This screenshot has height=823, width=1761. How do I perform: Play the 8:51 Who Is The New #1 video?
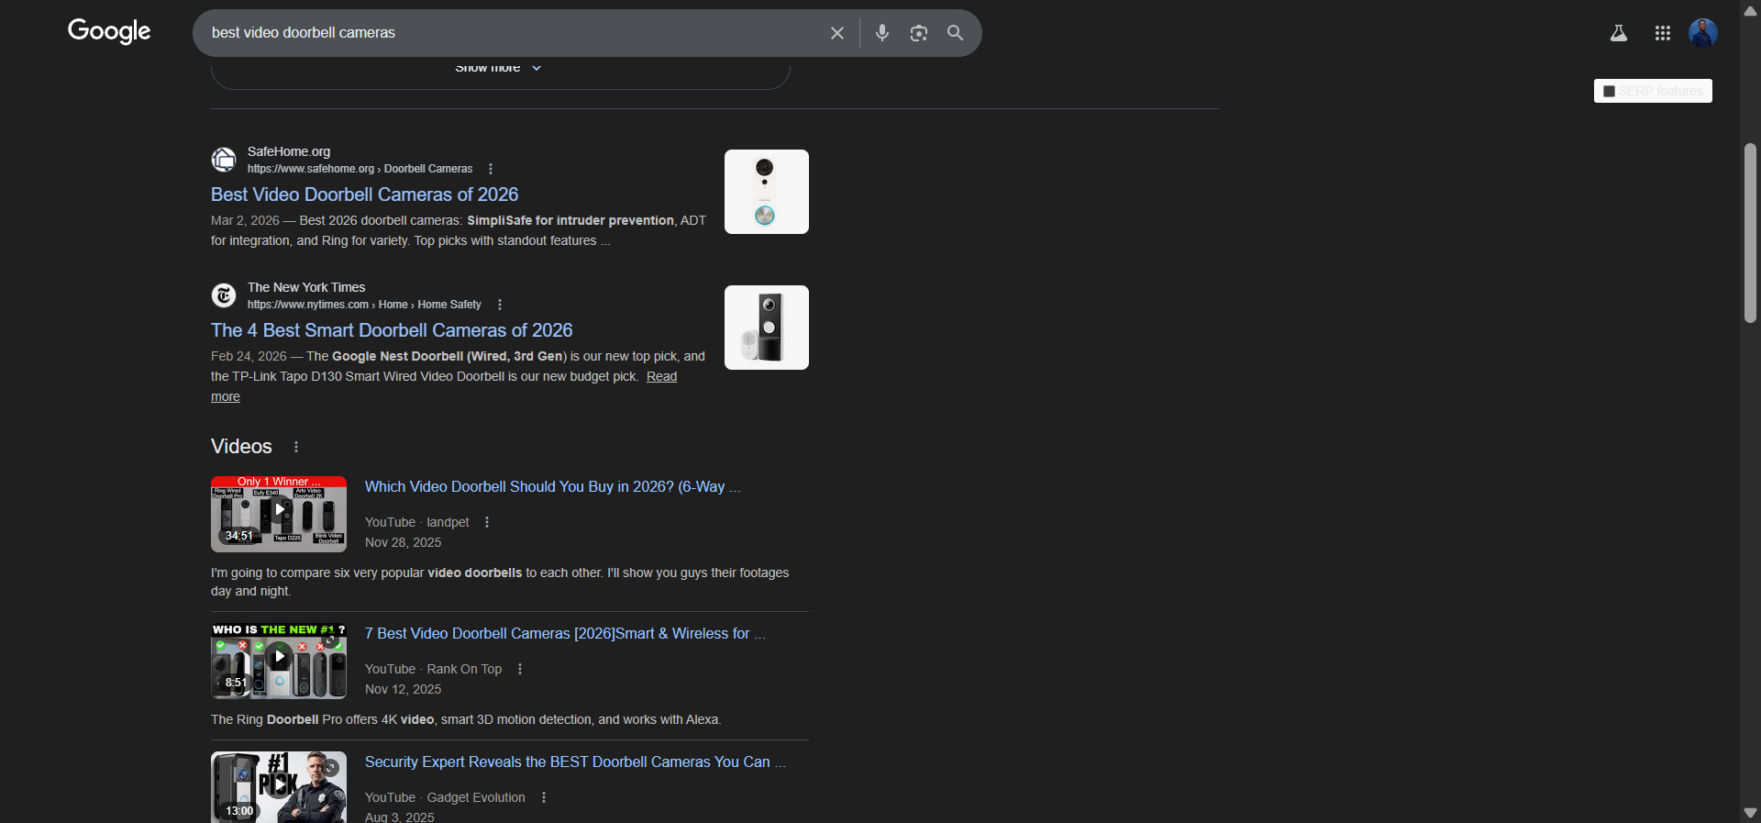click(x=279, y=661)
